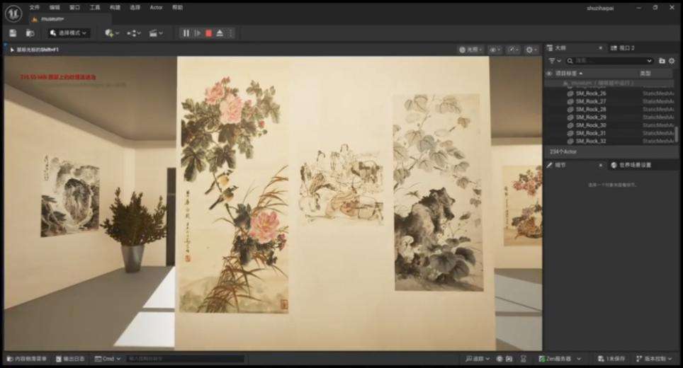The height and width of the screenshot is (368, 683).
Task: Click the Browse content files icon
Action: click(x=30, y=33)
